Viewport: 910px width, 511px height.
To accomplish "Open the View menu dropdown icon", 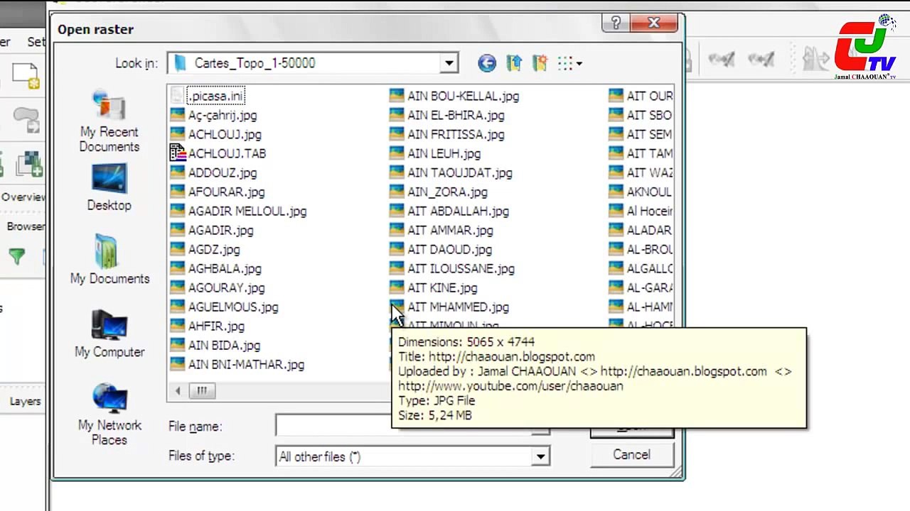I will [570, 63].
